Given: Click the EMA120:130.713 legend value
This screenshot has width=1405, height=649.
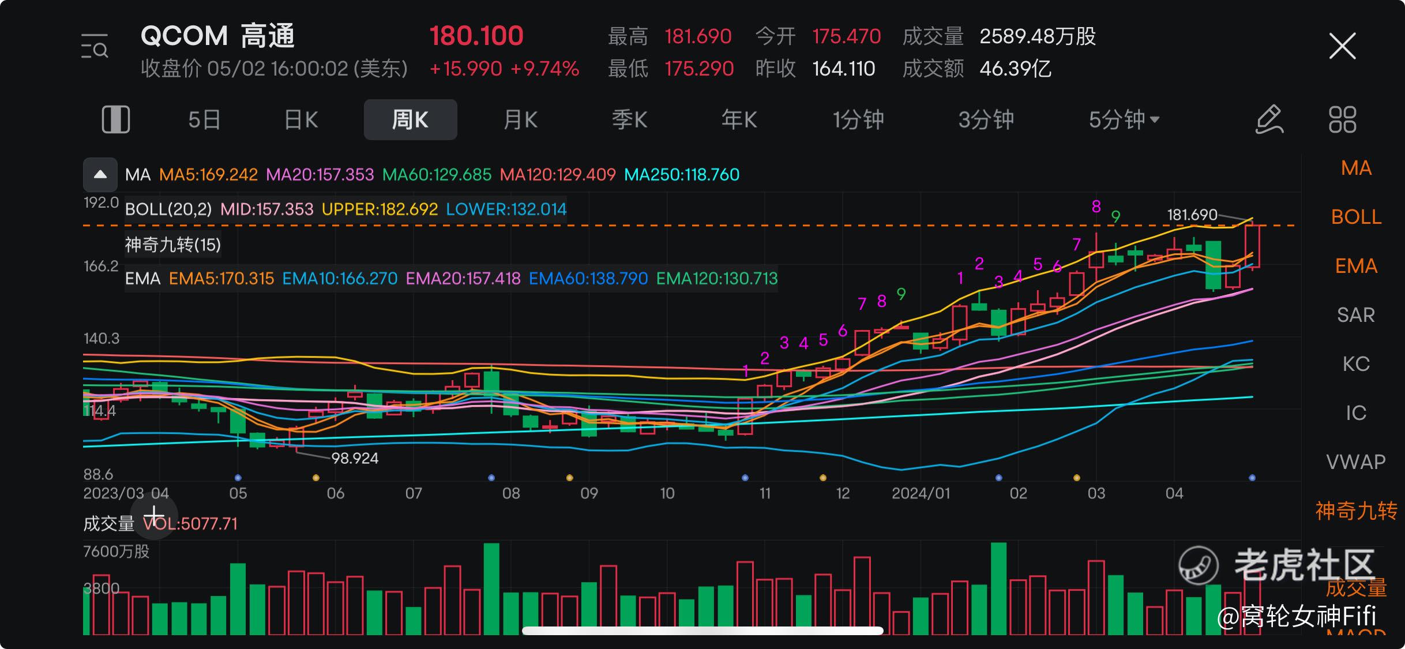Looking at the screenshot, I should click(717, 279).
